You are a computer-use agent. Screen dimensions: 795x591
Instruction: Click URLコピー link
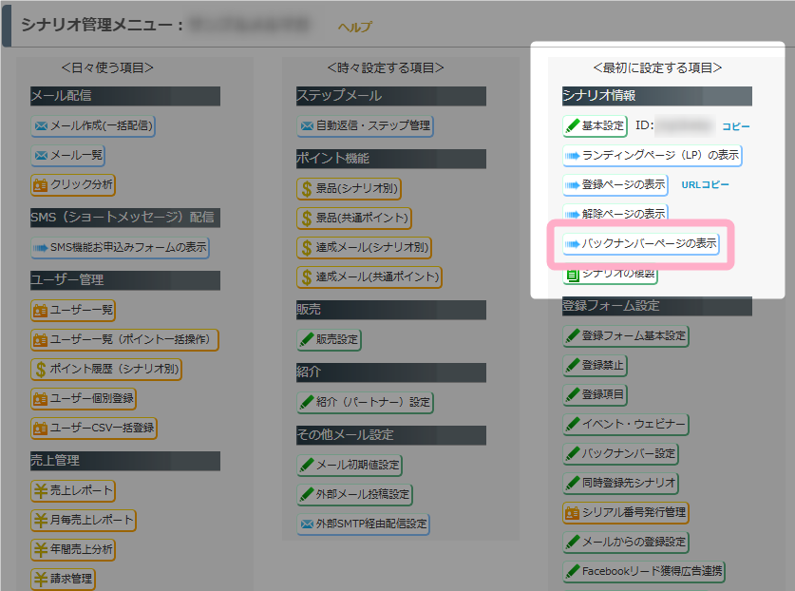(x=706, y=184)
